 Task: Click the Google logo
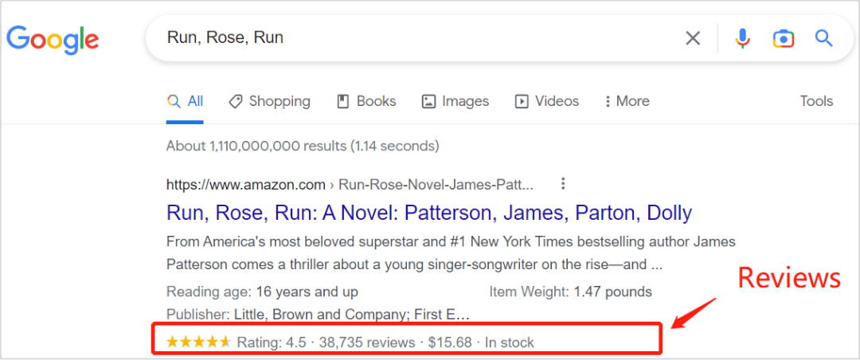(x=53, y=38)
